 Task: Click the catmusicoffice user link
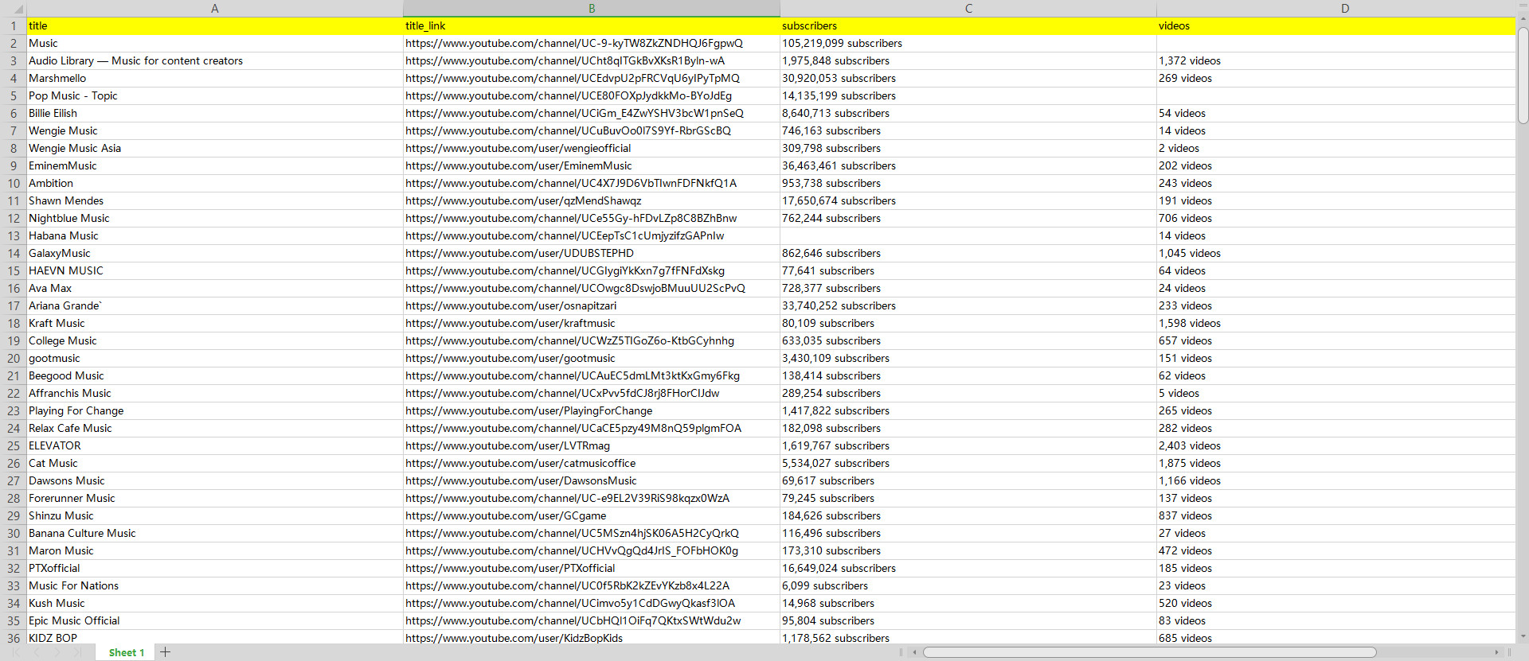pos(520,463)
